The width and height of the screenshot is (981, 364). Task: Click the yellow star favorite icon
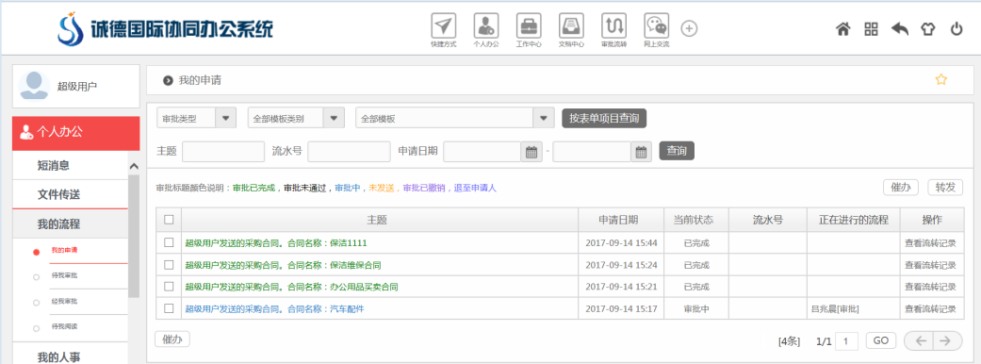pos(941,79)
